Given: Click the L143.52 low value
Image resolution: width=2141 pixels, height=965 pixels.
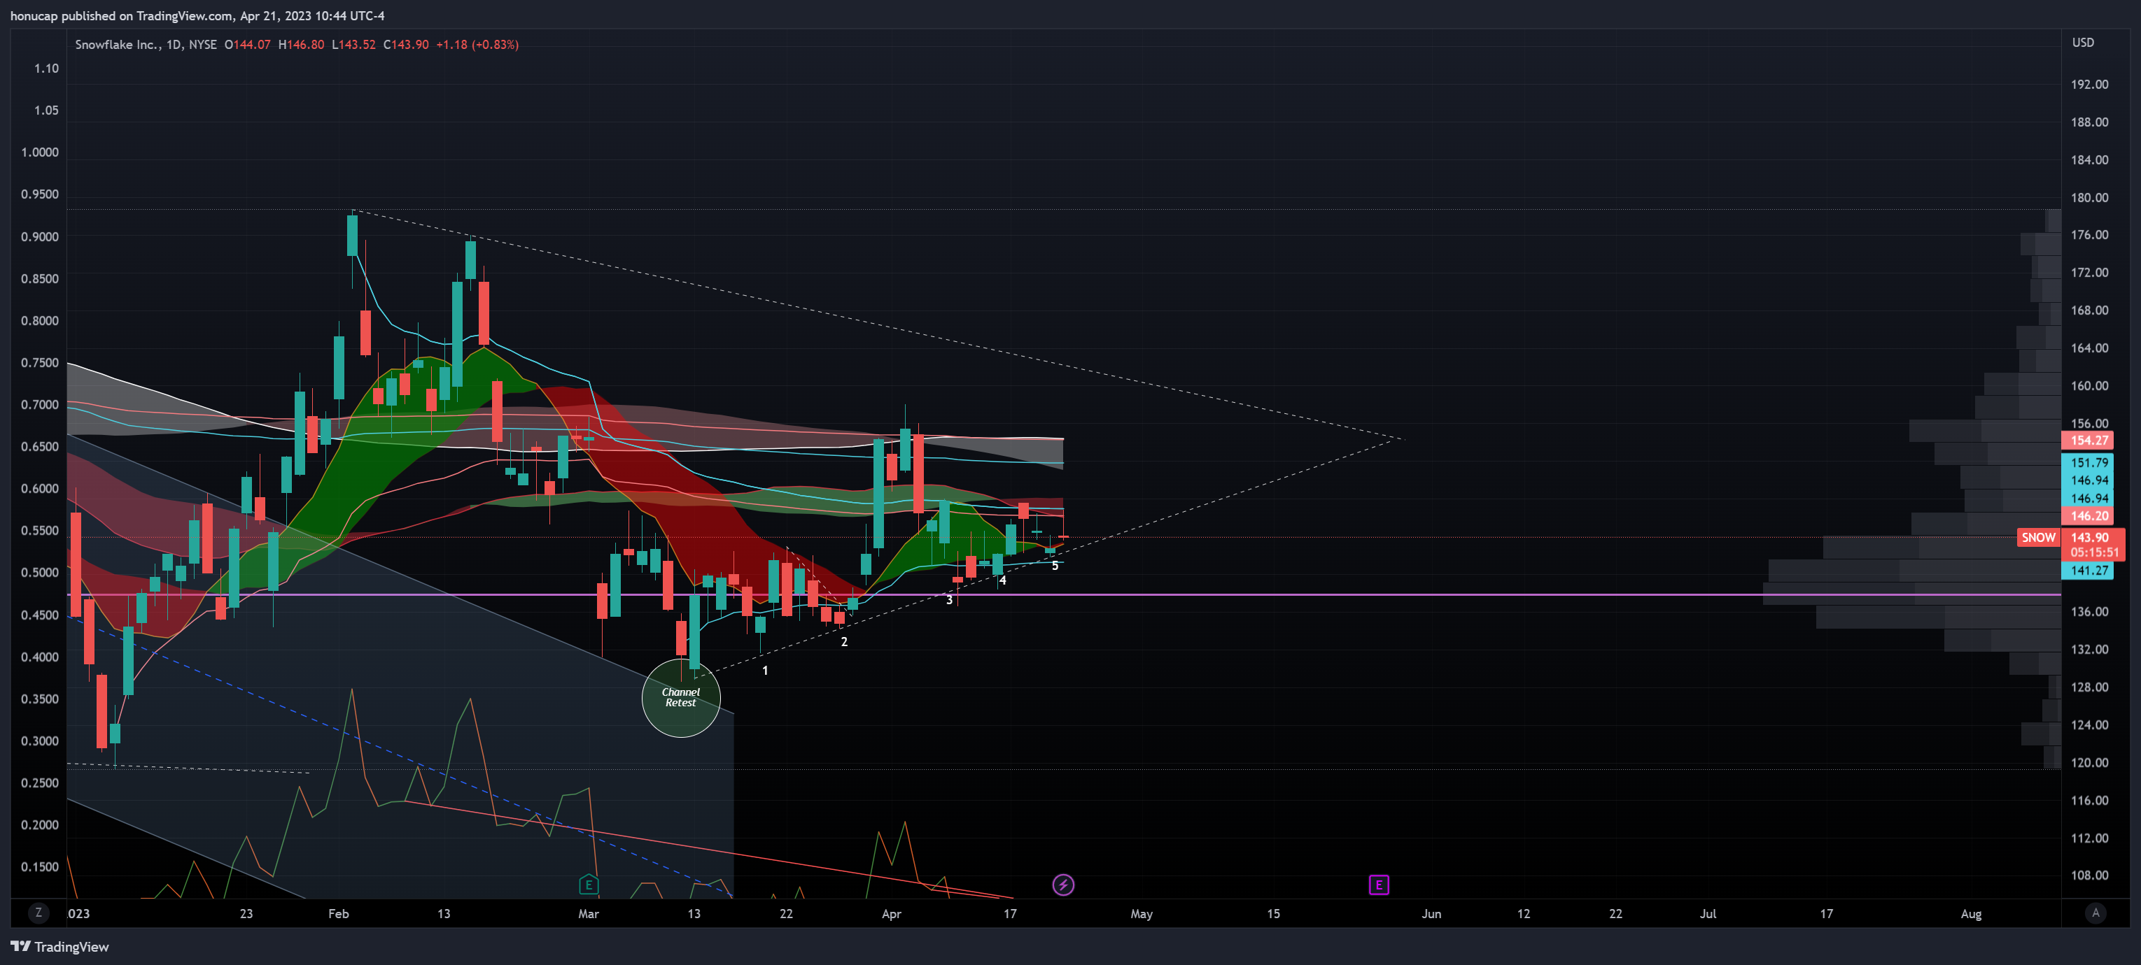Looking at the screenshot, I should (353, 45).
